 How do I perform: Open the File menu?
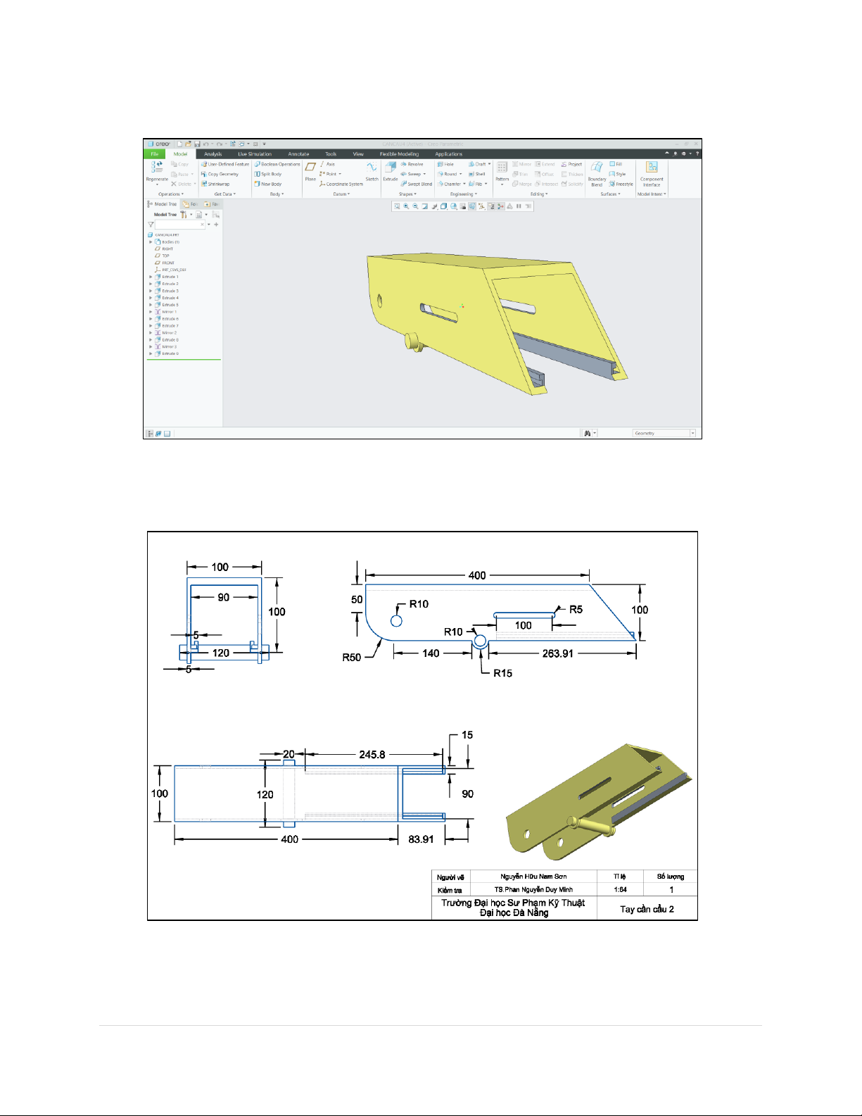coord(154,153)
